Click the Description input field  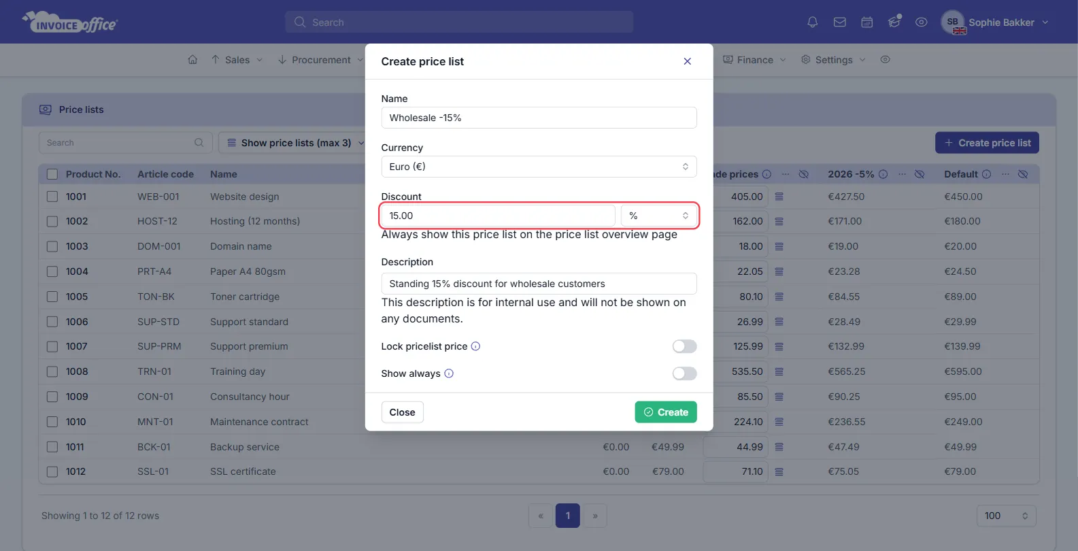point(539,284)
